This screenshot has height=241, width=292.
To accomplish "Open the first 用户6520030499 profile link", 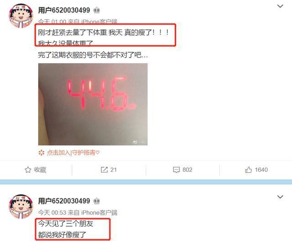I will coord(64,10).
